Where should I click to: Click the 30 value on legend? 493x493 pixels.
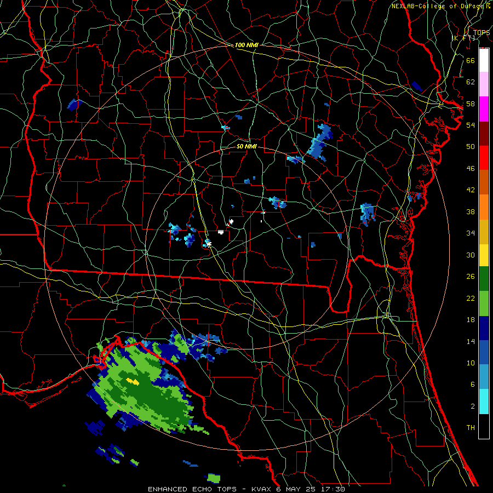[471, 255]
